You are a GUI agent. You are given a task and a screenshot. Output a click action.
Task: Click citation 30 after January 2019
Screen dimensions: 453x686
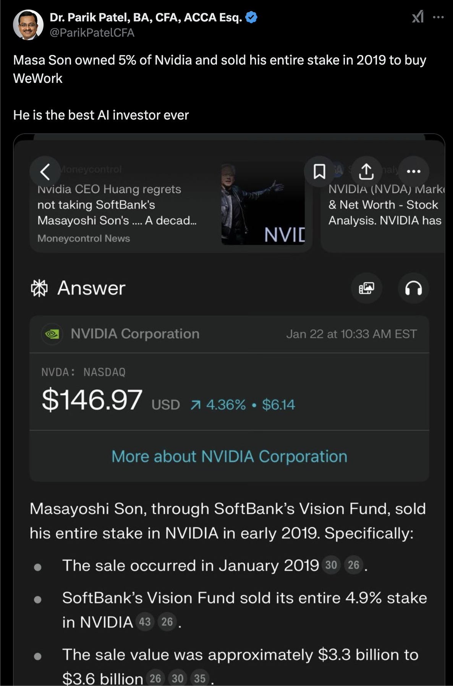click(331, 565)
